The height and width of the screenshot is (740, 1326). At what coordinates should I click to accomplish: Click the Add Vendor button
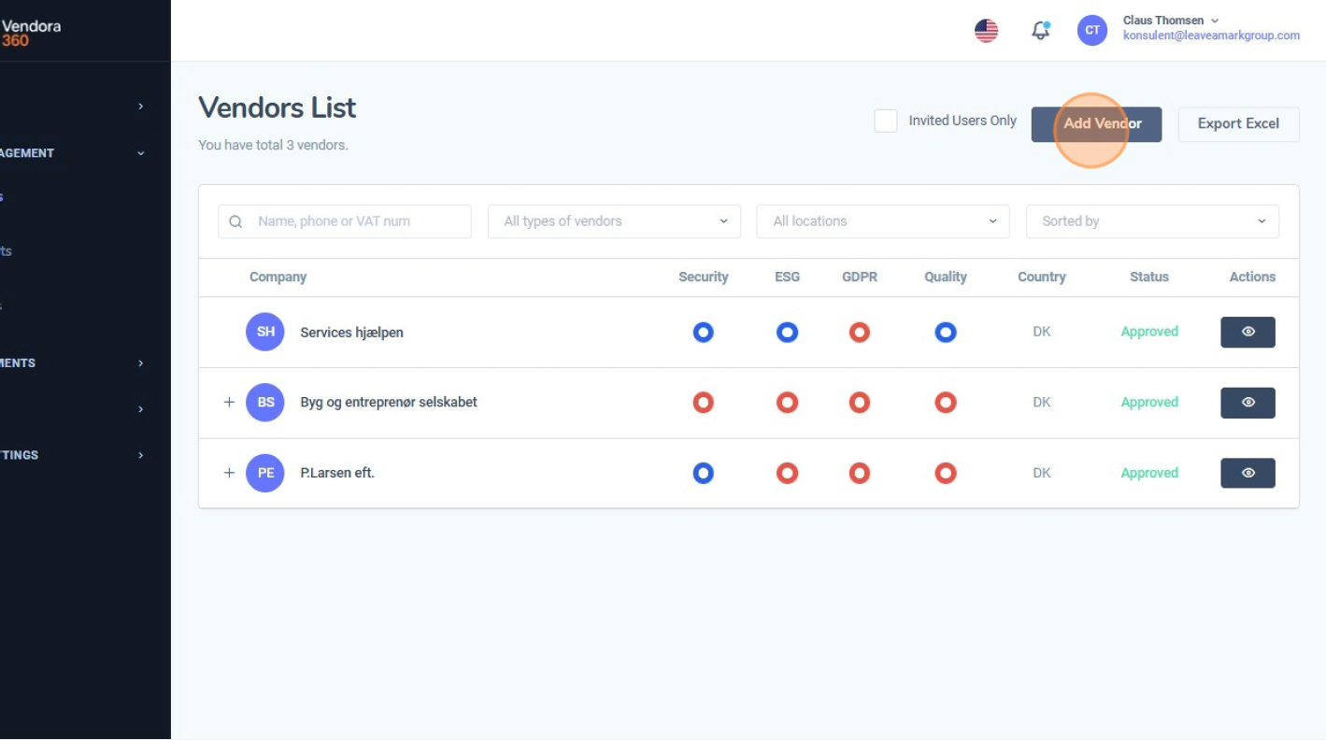click(1096, 123)
